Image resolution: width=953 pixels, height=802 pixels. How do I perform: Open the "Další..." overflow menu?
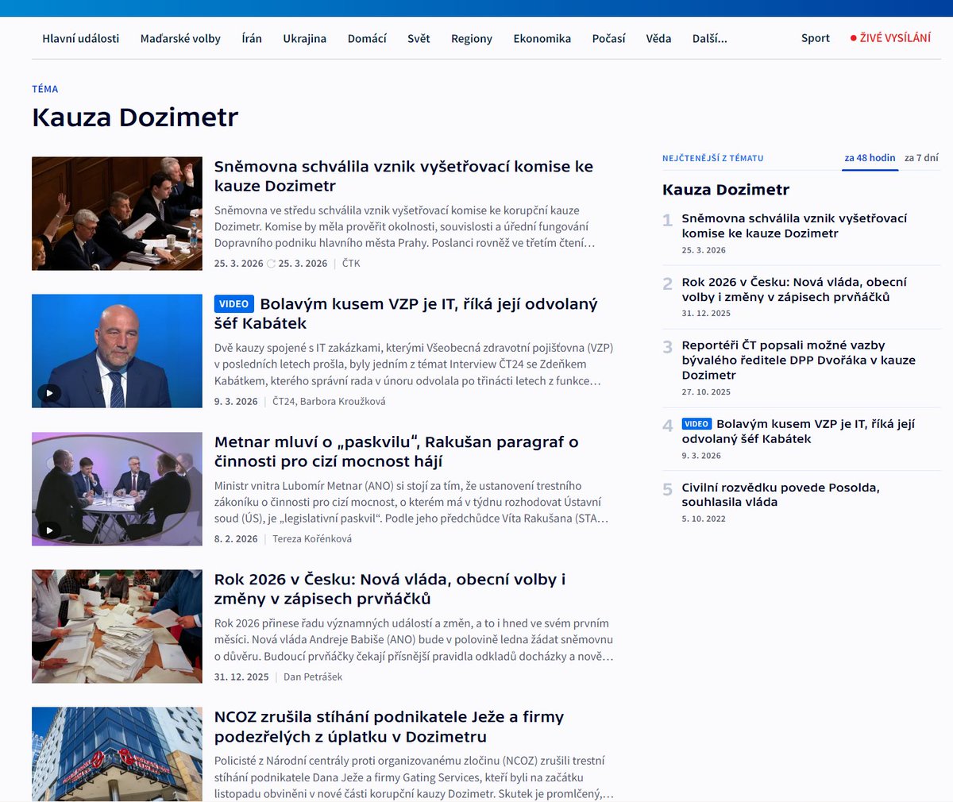708,37
